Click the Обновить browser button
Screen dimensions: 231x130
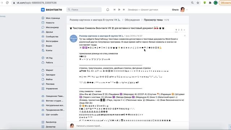[x=225, y=3]
